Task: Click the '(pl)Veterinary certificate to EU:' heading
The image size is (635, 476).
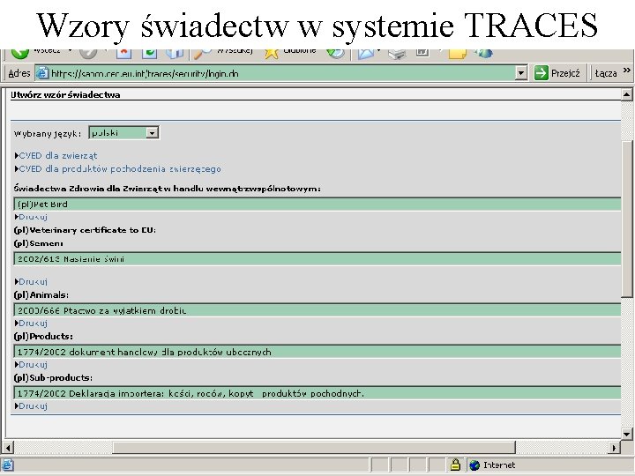Action: pyautogui.click(x=85, y=230)
